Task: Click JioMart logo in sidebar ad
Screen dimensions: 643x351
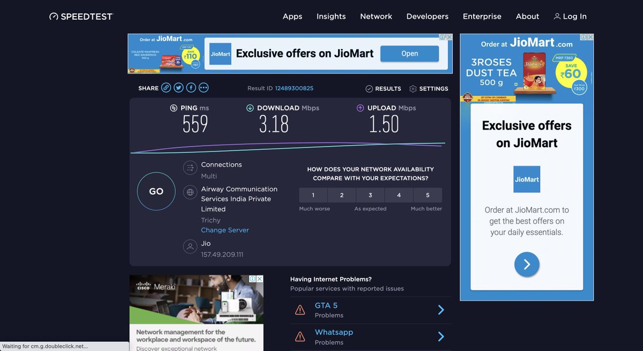Action: pyautogui.click(x=527, y=179)
